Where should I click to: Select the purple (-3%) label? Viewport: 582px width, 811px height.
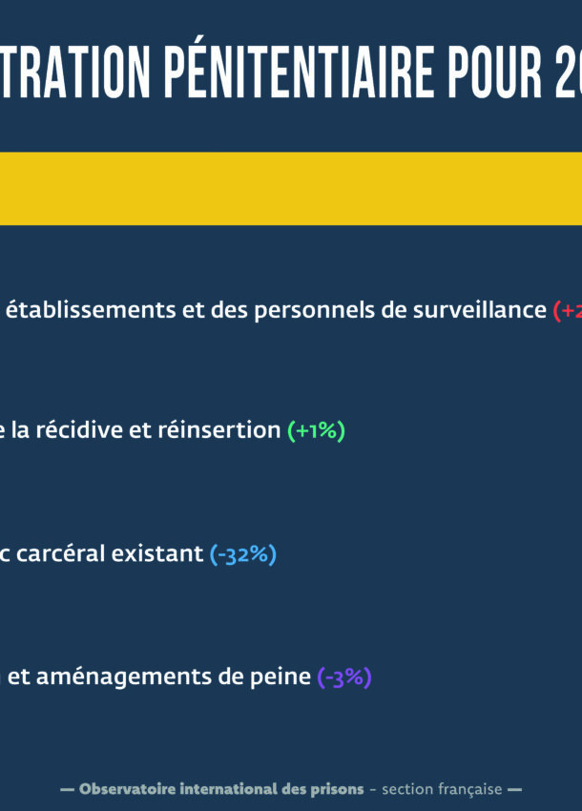(344, 677)
